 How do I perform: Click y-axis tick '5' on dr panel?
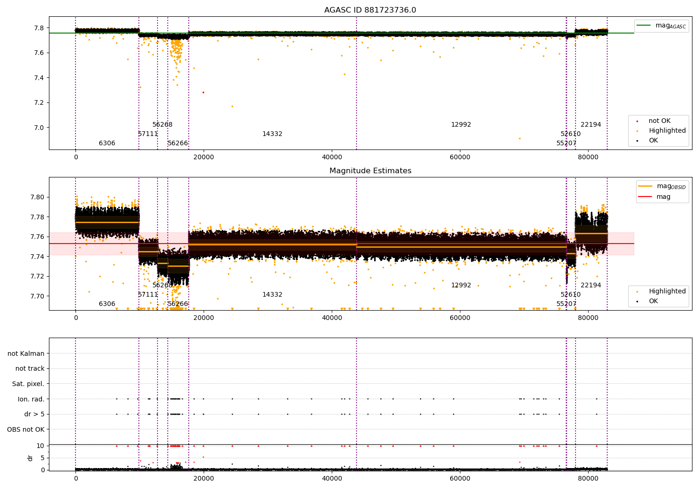[x=42, y=458]
